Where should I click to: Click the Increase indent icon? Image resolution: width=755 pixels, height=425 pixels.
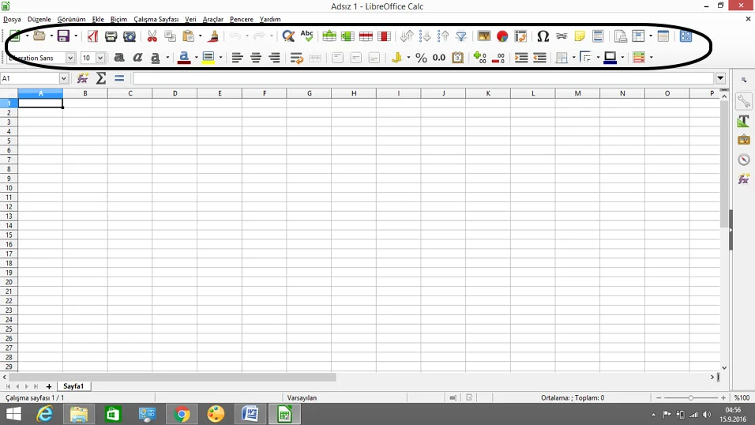click(521, 58)
